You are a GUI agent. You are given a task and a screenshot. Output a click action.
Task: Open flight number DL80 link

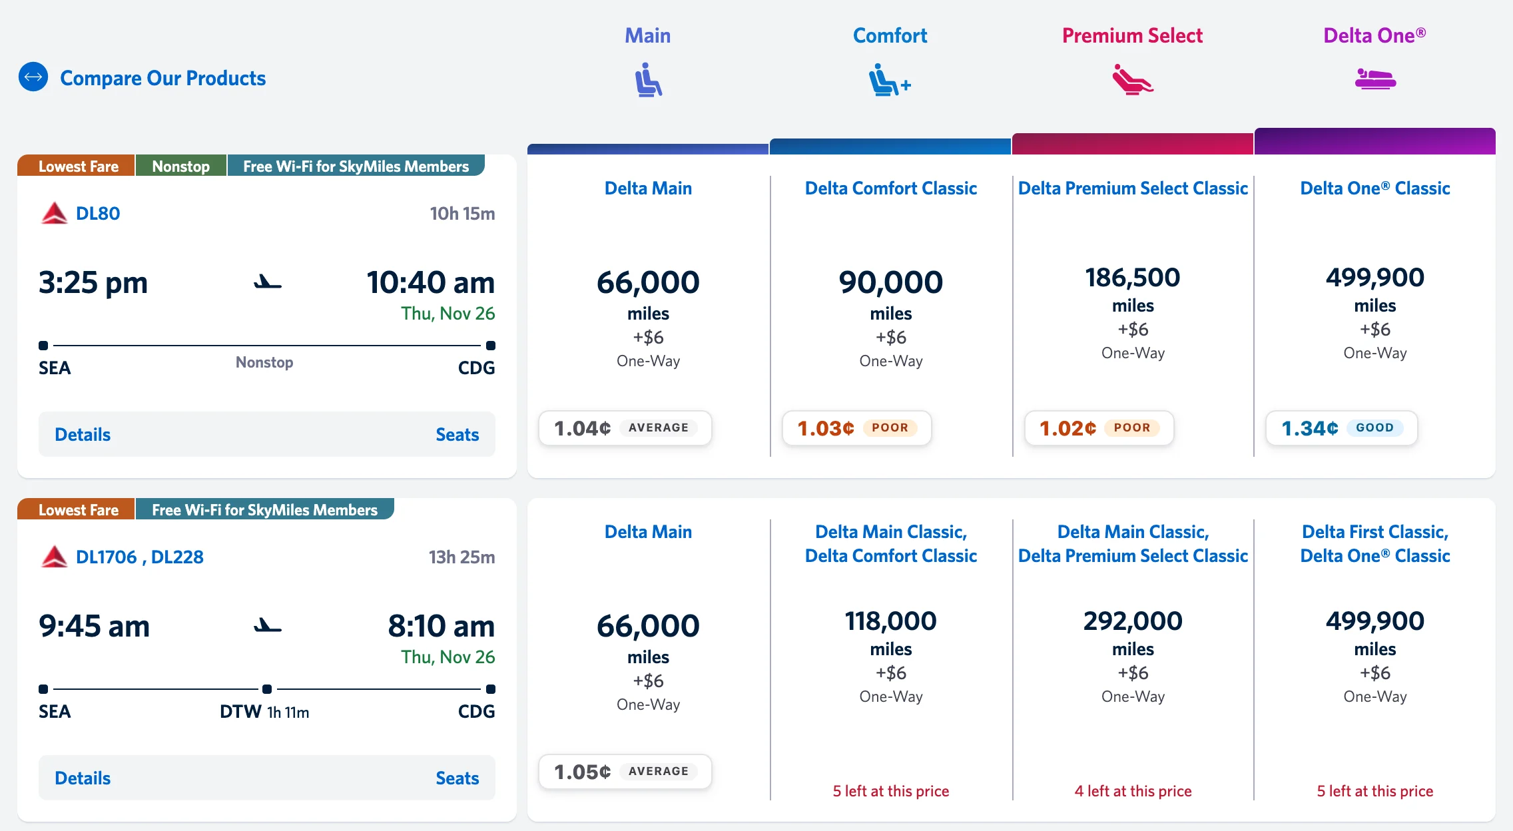[x=98, y=213]
